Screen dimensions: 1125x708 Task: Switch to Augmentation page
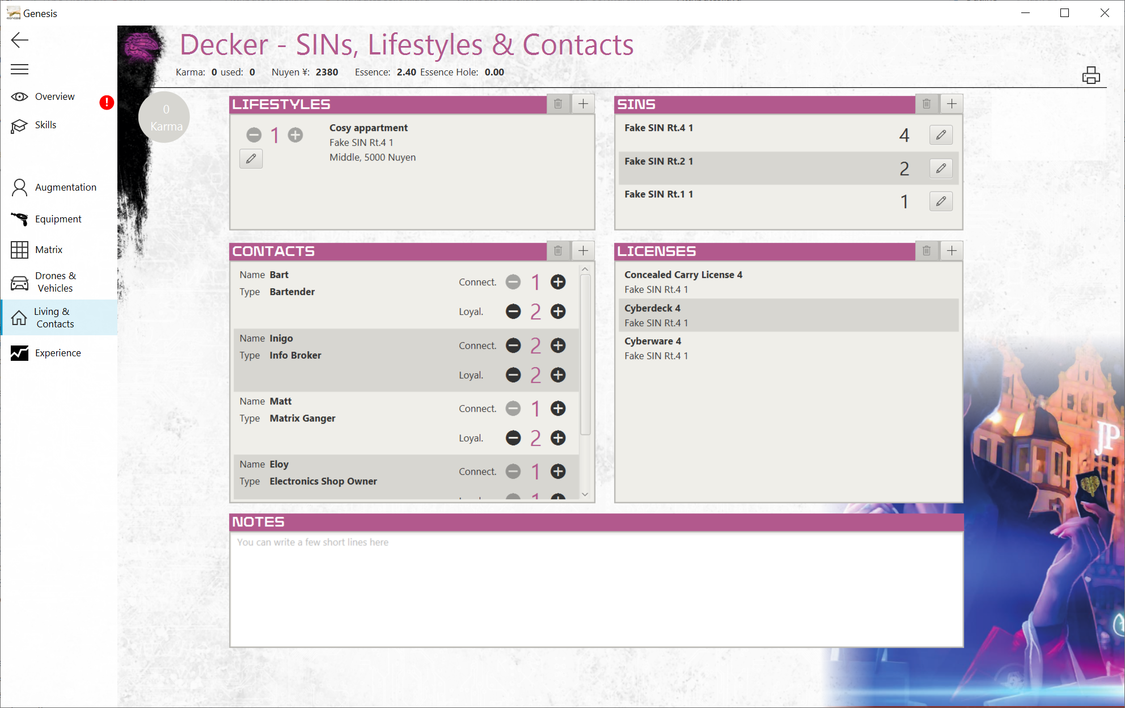pyautogui.click(x=65, y=187)
